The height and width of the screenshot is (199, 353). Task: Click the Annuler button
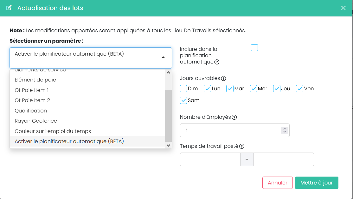point(277,183)
